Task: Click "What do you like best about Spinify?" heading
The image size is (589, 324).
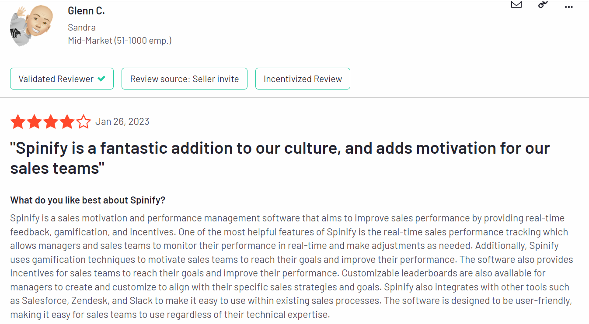Action: tap(88, 200)
